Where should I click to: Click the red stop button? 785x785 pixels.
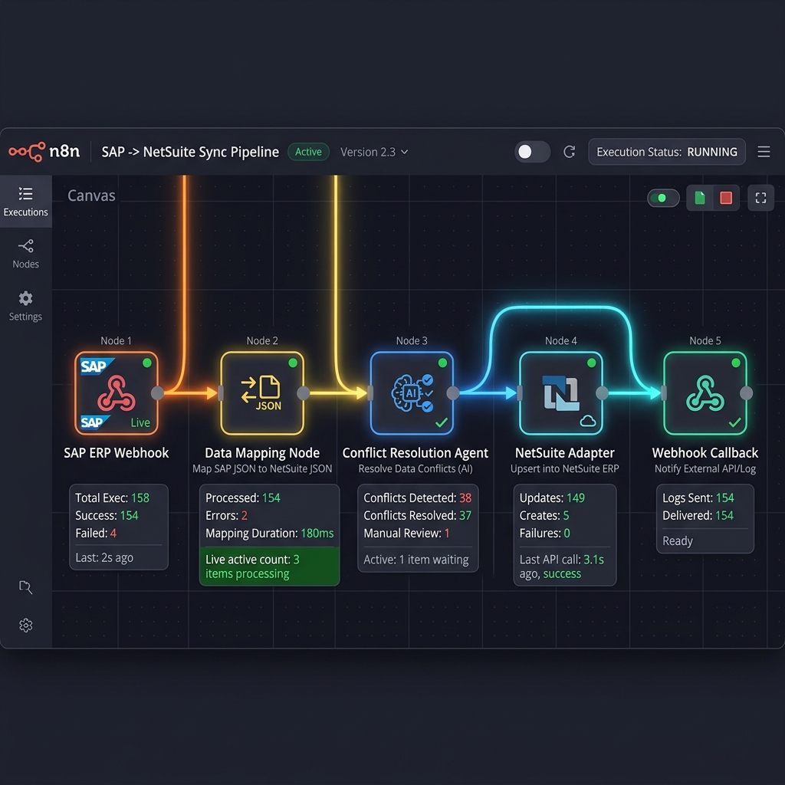726,198
